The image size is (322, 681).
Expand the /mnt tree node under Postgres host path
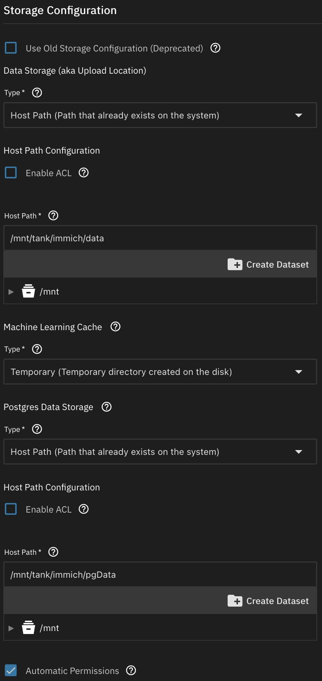[x=11, y=628]
